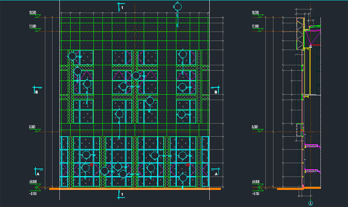Click the orange ground line under main elevation
This screenshot has width=348, height=207.
[135, 189]
